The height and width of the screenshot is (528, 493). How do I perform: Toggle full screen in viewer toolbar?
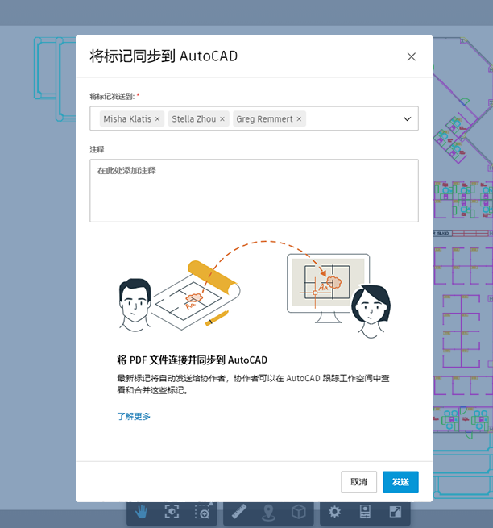pos(396,512)
